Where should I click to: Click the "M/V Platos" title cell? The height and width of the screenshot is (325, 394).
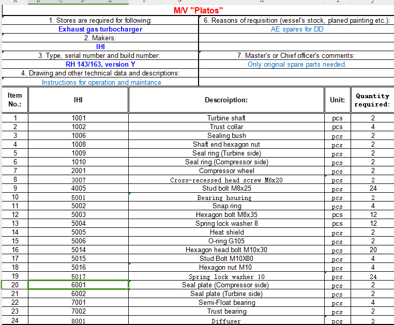pyautogui.click(x=198, y=11)
